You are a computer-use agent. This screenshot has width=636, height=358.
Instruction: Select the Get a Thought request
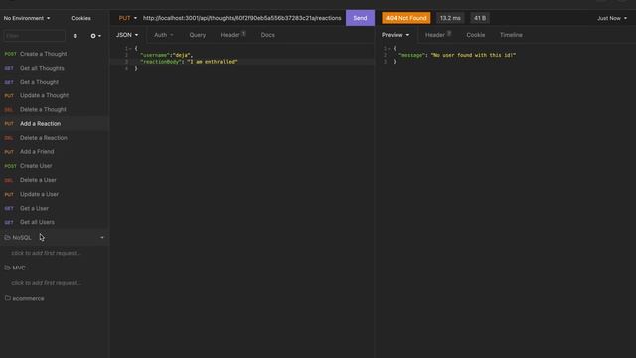pos(55,82)
